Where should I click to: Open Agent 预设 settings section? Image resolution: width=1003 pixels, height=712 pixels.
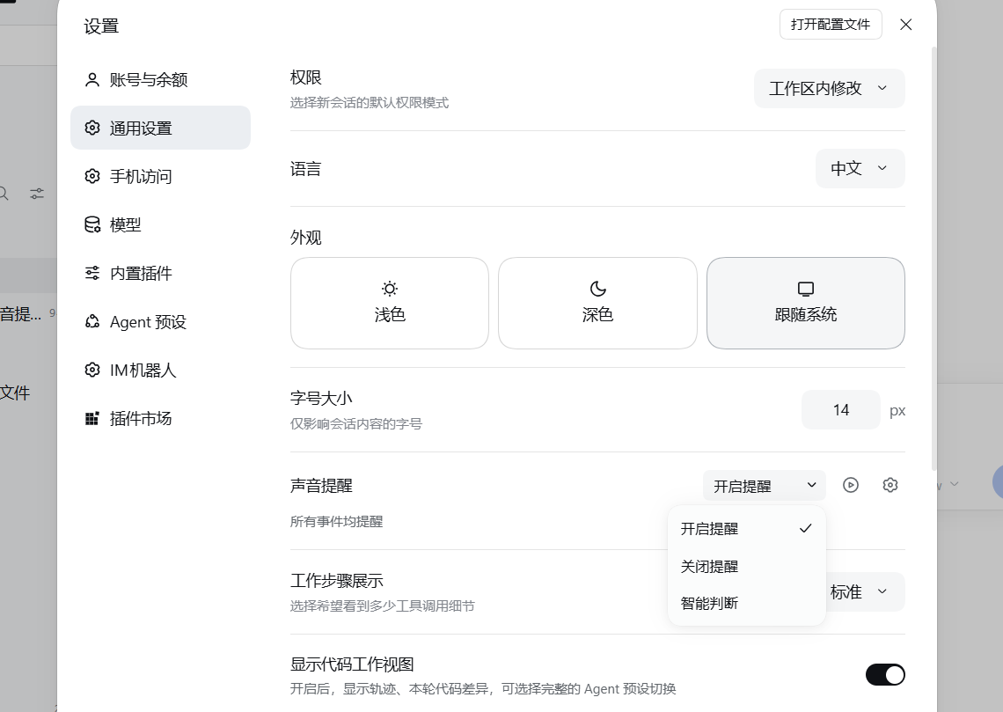[160, 322]
